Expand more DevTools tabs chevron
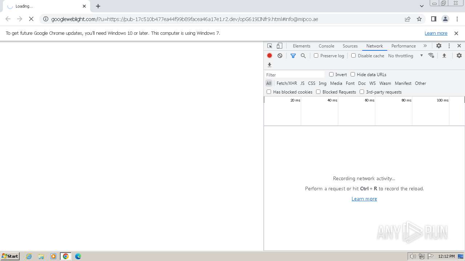This screenshot has width=465, height=261. point(425,46)
